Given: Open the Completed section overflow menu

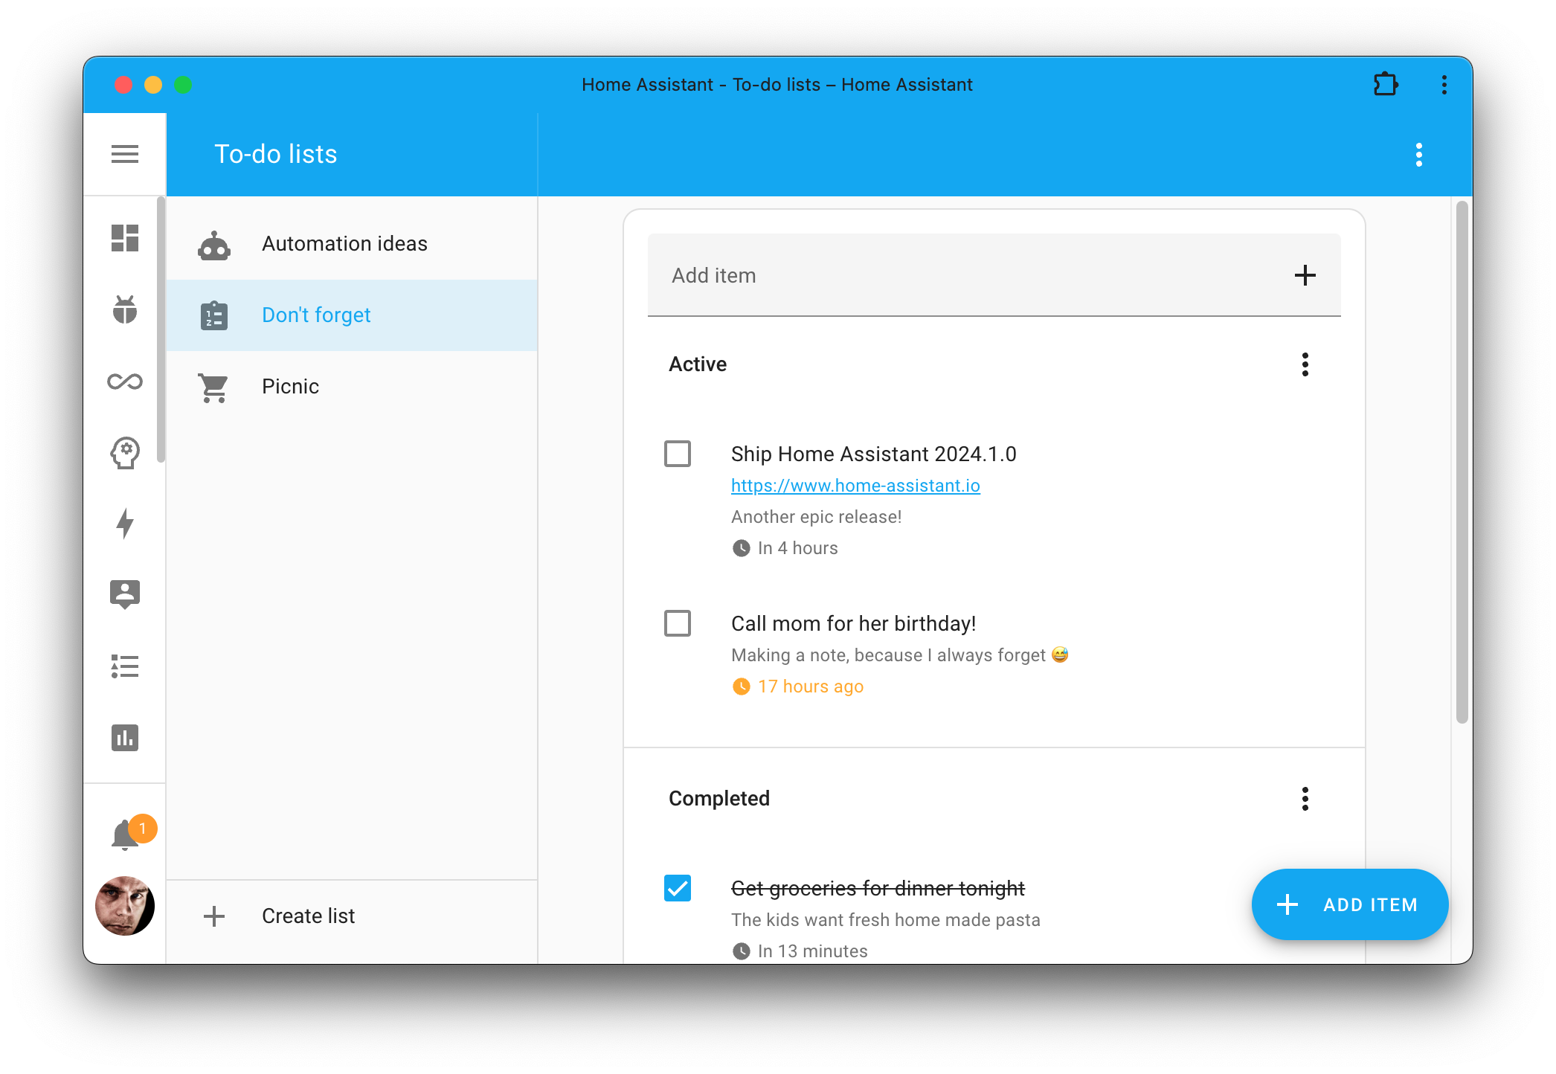Looking at the screenshot, I should coord(1305,798).
